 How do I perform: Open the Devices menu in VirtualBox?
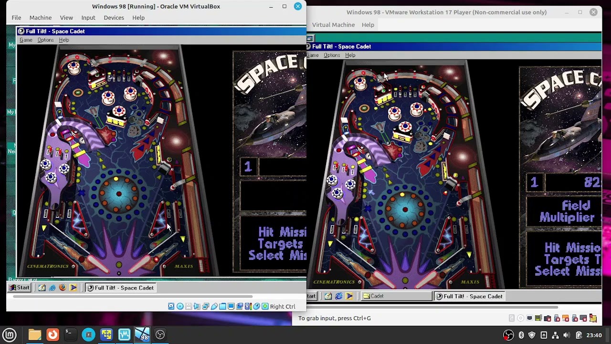pyautogui.click(x=114, y=18)
